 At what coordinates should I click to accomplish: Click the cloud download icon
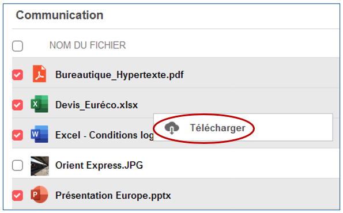172,128
